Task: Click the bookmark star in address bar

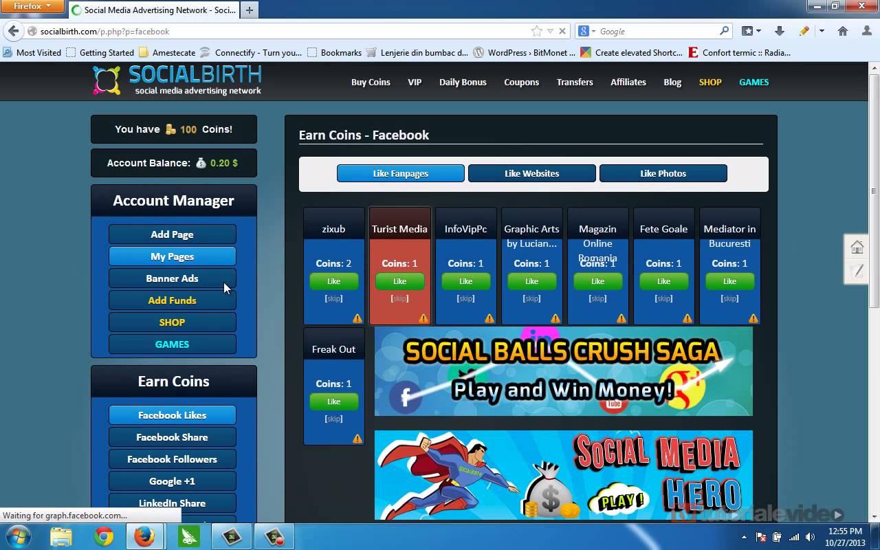Action: (x=536, y=31)
